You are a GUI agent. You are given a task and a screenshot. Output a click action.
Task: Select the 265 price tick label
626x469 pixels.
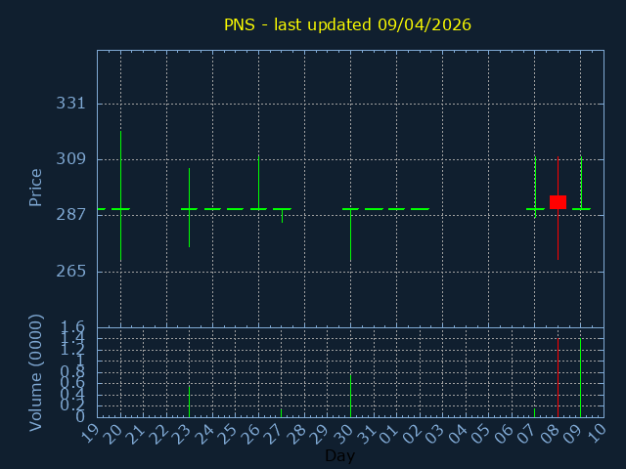tap(70, 271)
